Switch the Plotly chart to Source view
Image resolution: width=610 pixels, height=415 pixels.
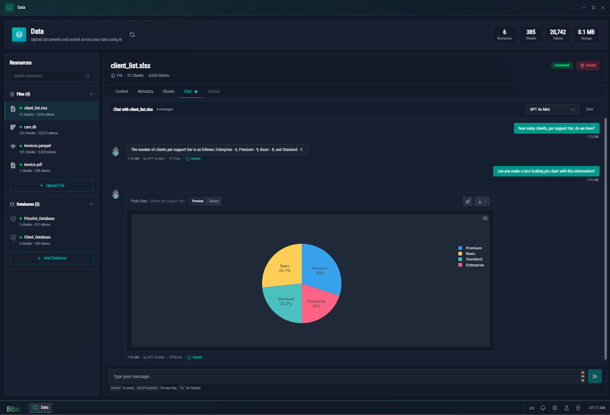(x=214, y=201)
